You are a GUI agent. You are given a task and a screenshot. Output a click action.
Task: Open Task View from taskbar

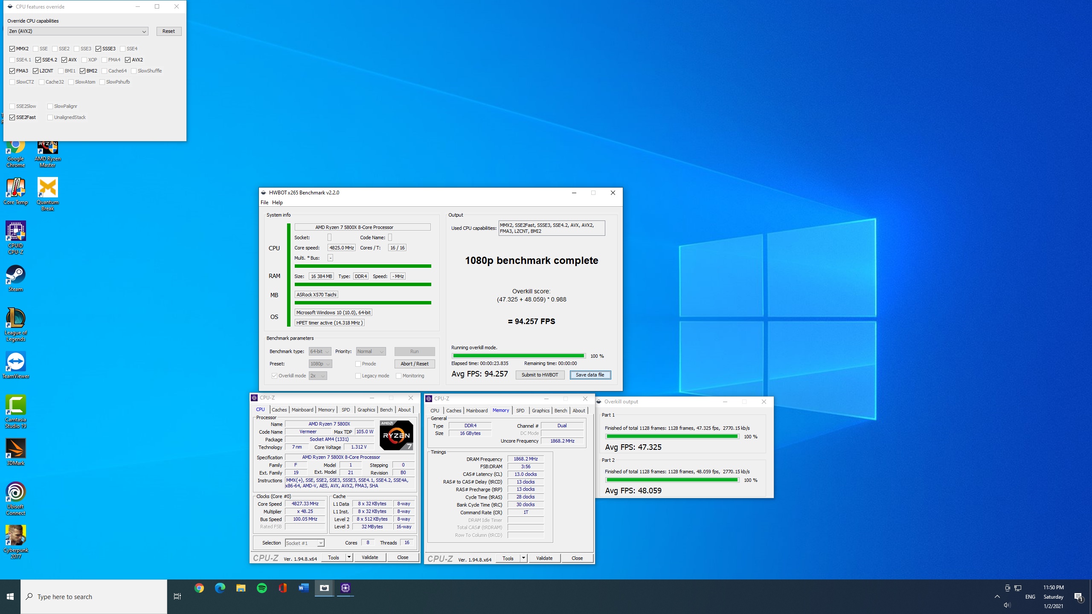[x=177, y=597]
